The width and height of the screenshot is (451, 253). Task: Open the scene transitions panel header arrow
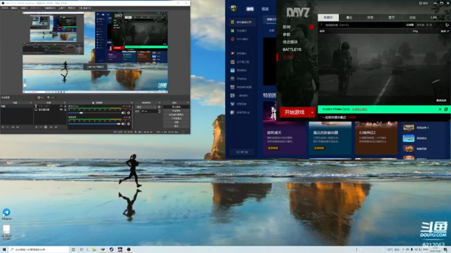coord(160,103)
